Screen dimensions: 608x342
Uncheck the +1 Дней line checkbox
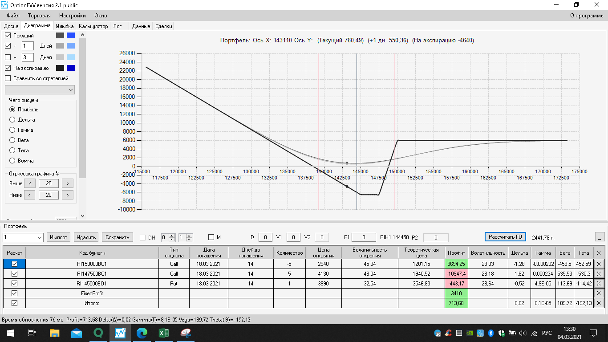[8, 45]
